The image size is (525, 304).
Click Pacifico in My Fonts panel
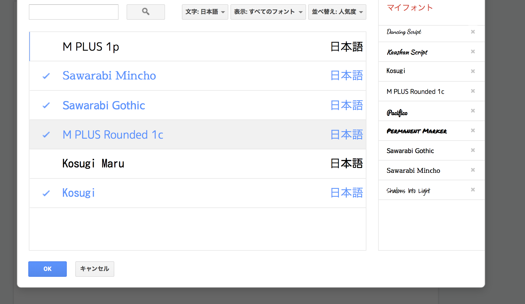point(397,113)
